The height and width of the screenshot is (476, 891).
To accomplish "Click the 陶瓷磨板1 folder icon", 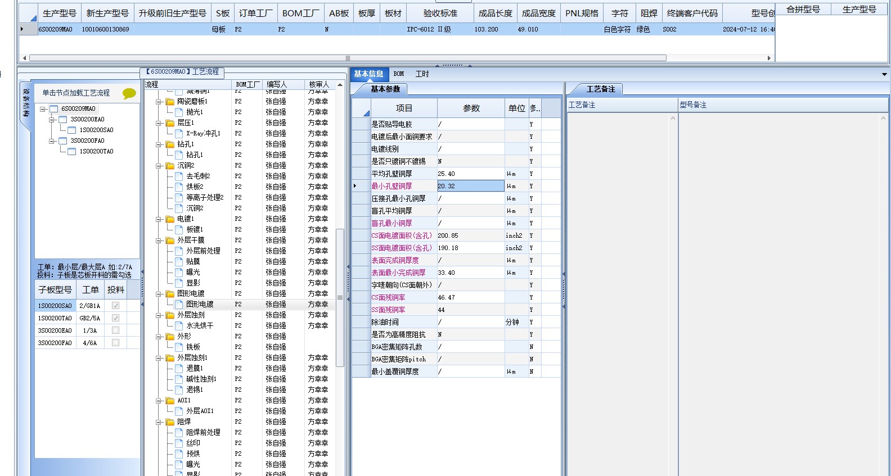I will pyautogui.click(x=170, y=102).
